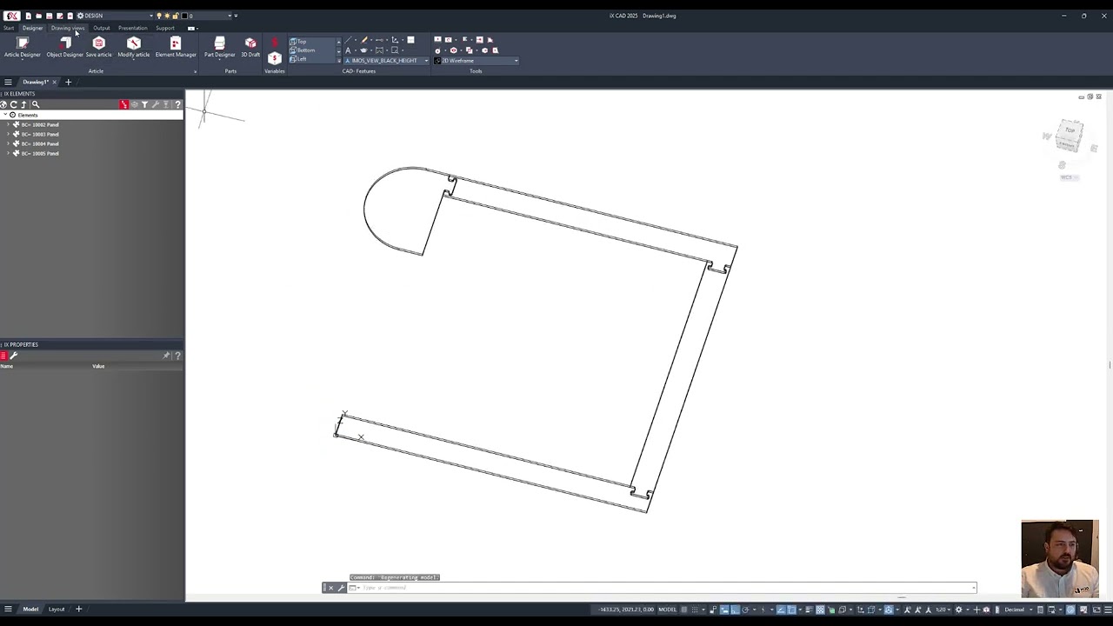The image size is (1113, 626).
Task: Click the customization hamburger icon in status bar
Action: [x=1108, y=609]
